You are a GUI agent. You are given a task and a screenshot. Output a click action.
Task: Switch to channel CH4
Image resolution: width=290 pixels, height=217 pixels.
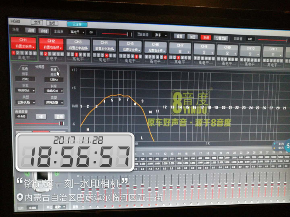(x=104, y=42)
